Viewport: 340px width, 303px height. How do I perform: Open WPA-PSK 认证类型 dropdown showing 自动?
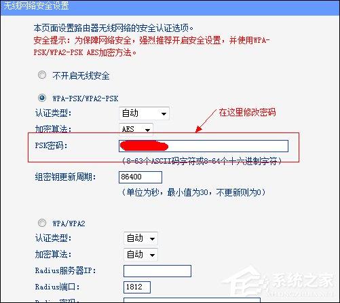(144, 113)
